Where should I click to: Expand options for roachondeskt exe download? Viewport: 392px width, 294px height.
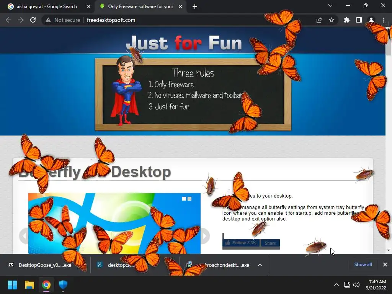tap(260, 265)
